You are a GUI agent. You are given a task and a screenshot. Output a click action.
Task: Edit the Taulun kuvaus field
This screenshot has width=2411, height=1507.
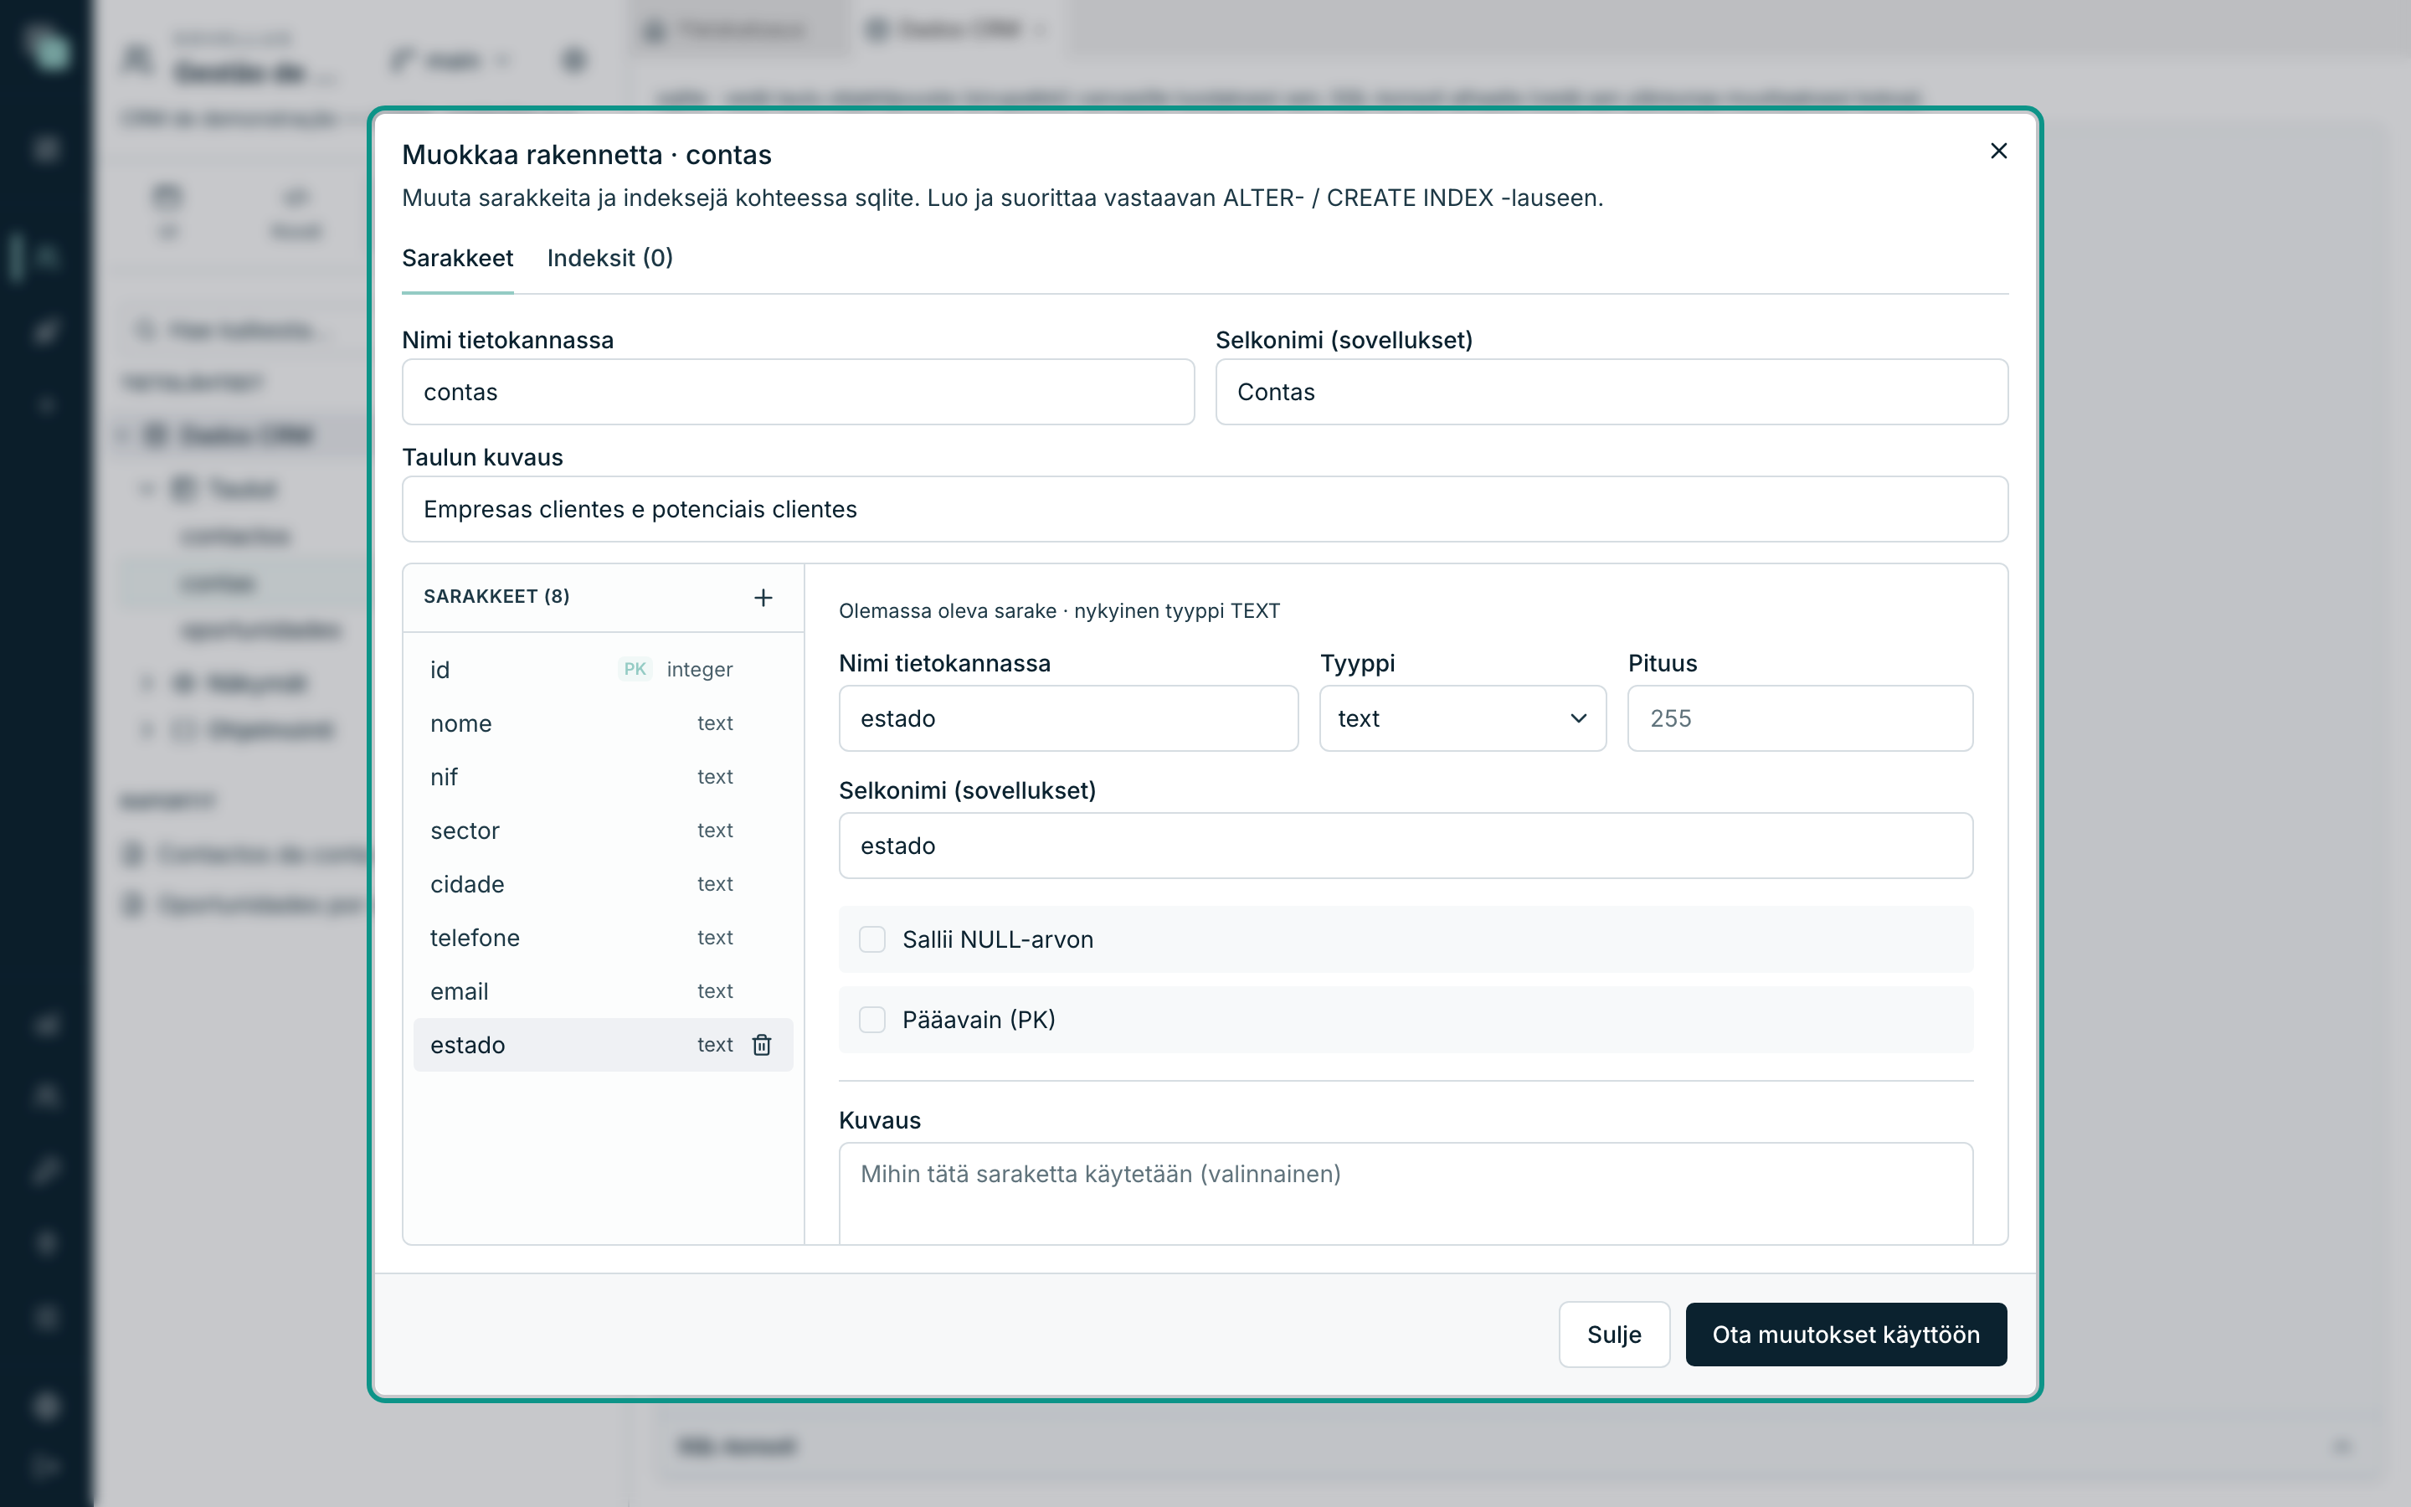[1205, 509]
